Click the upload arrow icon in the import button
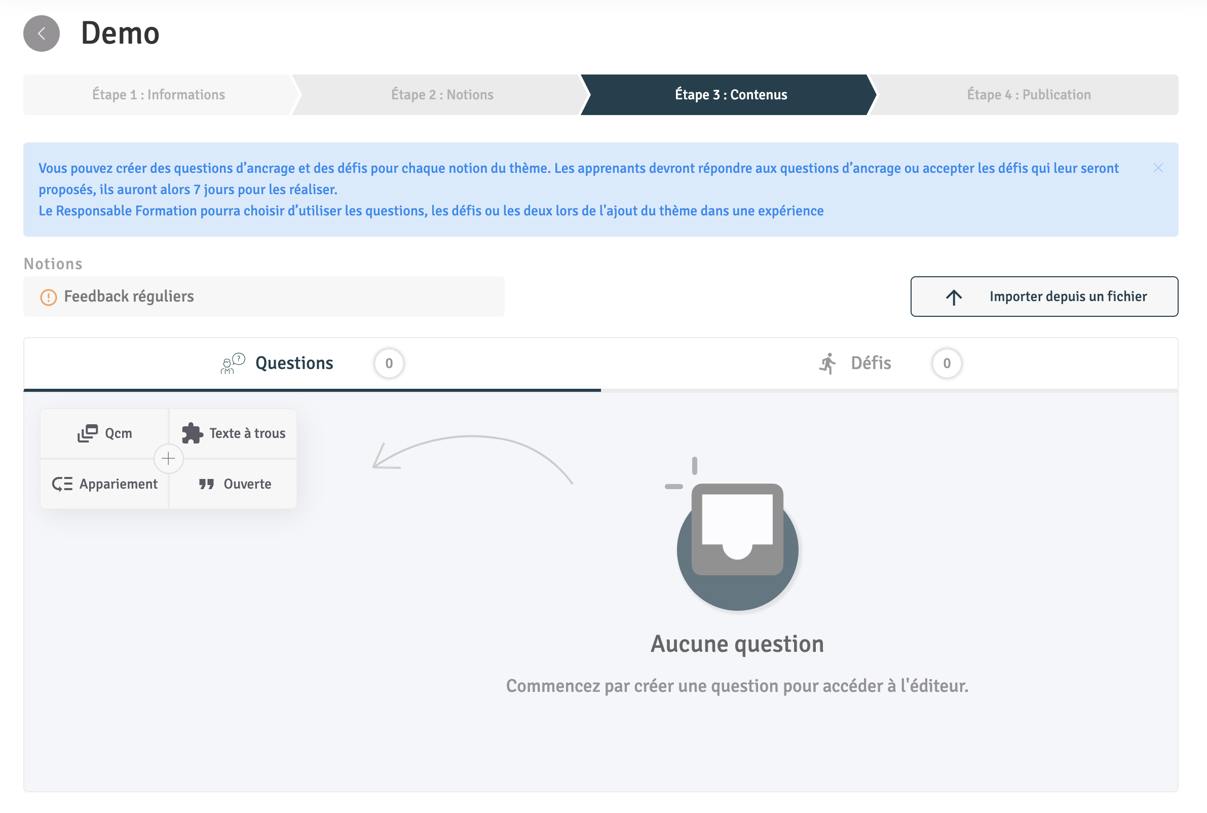Image resolution: width=1207 pixels, height=813 pixels. coord(954,297)
